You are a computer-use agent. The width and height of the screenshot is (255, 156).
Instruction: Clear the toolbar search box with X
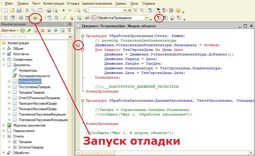click(x=129, y=10)
